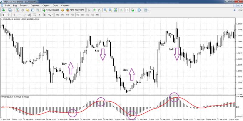Zoom in on the chart
The height and width of the screenshot is (121, 243).
point(105,10)
